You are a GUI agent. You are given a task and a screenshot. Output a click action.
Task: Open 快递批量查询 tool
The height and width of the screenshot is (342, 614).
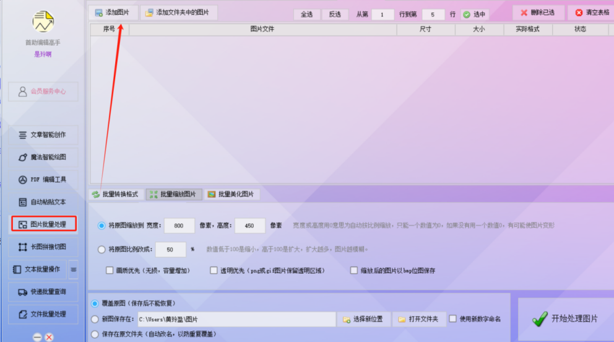coord(43,292)
